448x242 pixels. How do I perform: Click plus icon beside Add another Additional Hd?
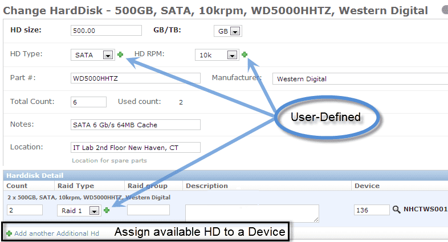click(x=9, y=233)
